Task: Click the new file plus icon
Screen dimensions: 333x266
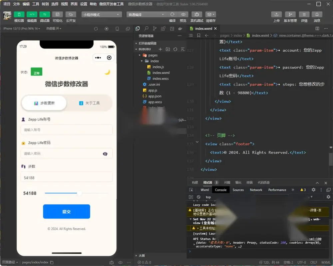Action: click(x=161, y=49)
